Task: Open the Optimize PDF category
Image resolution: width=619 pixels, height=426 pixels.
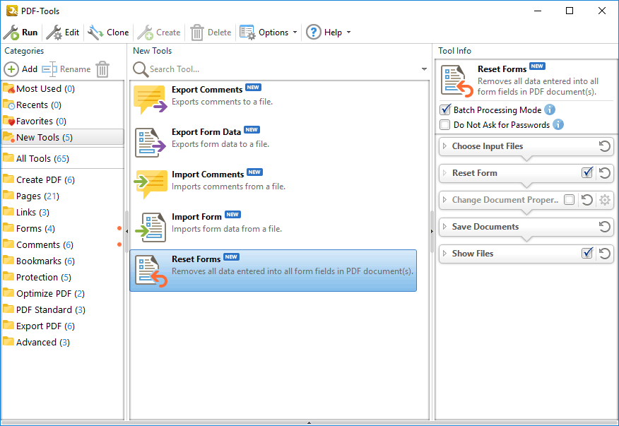Action: coord(62,293)
